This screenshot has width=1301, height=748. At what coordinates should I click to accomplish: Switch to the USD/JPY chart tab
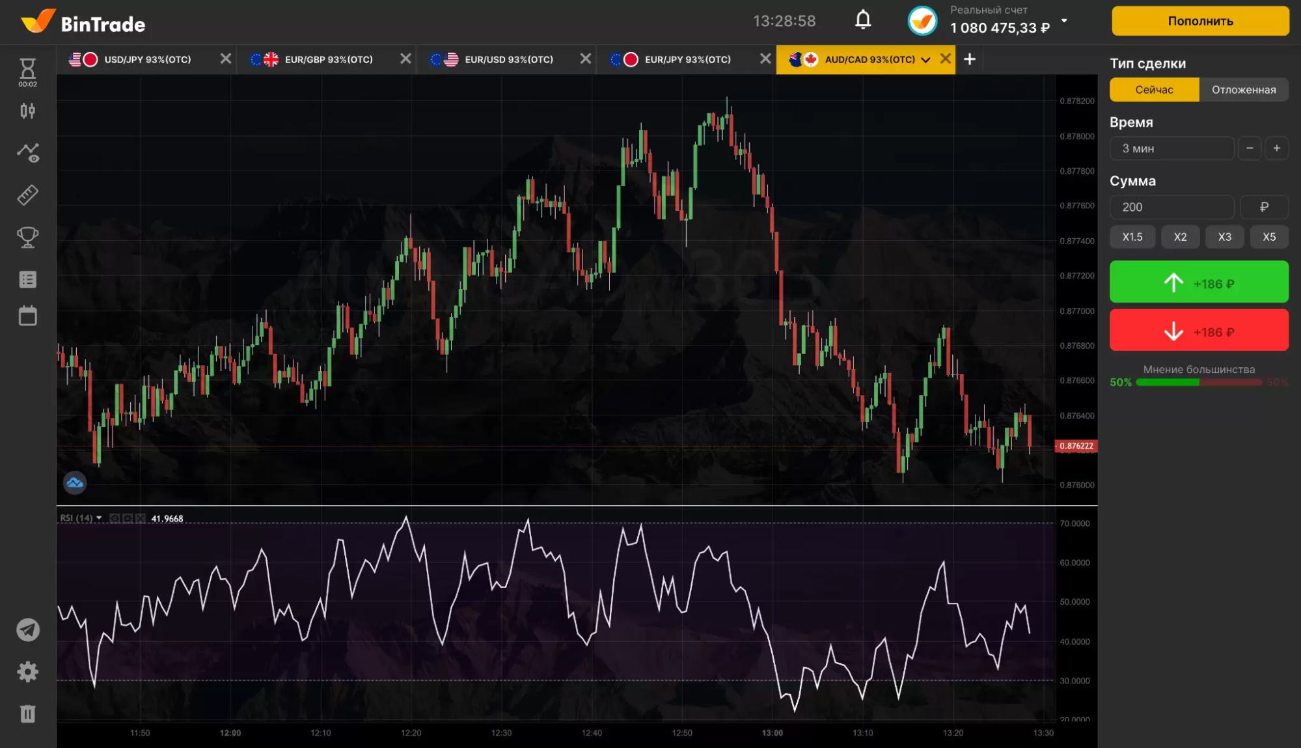(148, 59)
